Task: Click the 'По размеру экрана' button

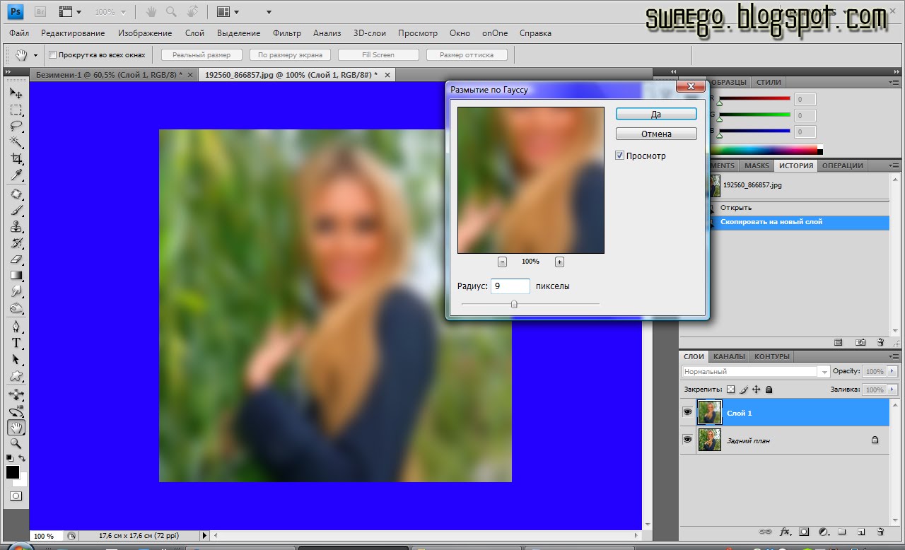Action: click(x=290, y=54)
